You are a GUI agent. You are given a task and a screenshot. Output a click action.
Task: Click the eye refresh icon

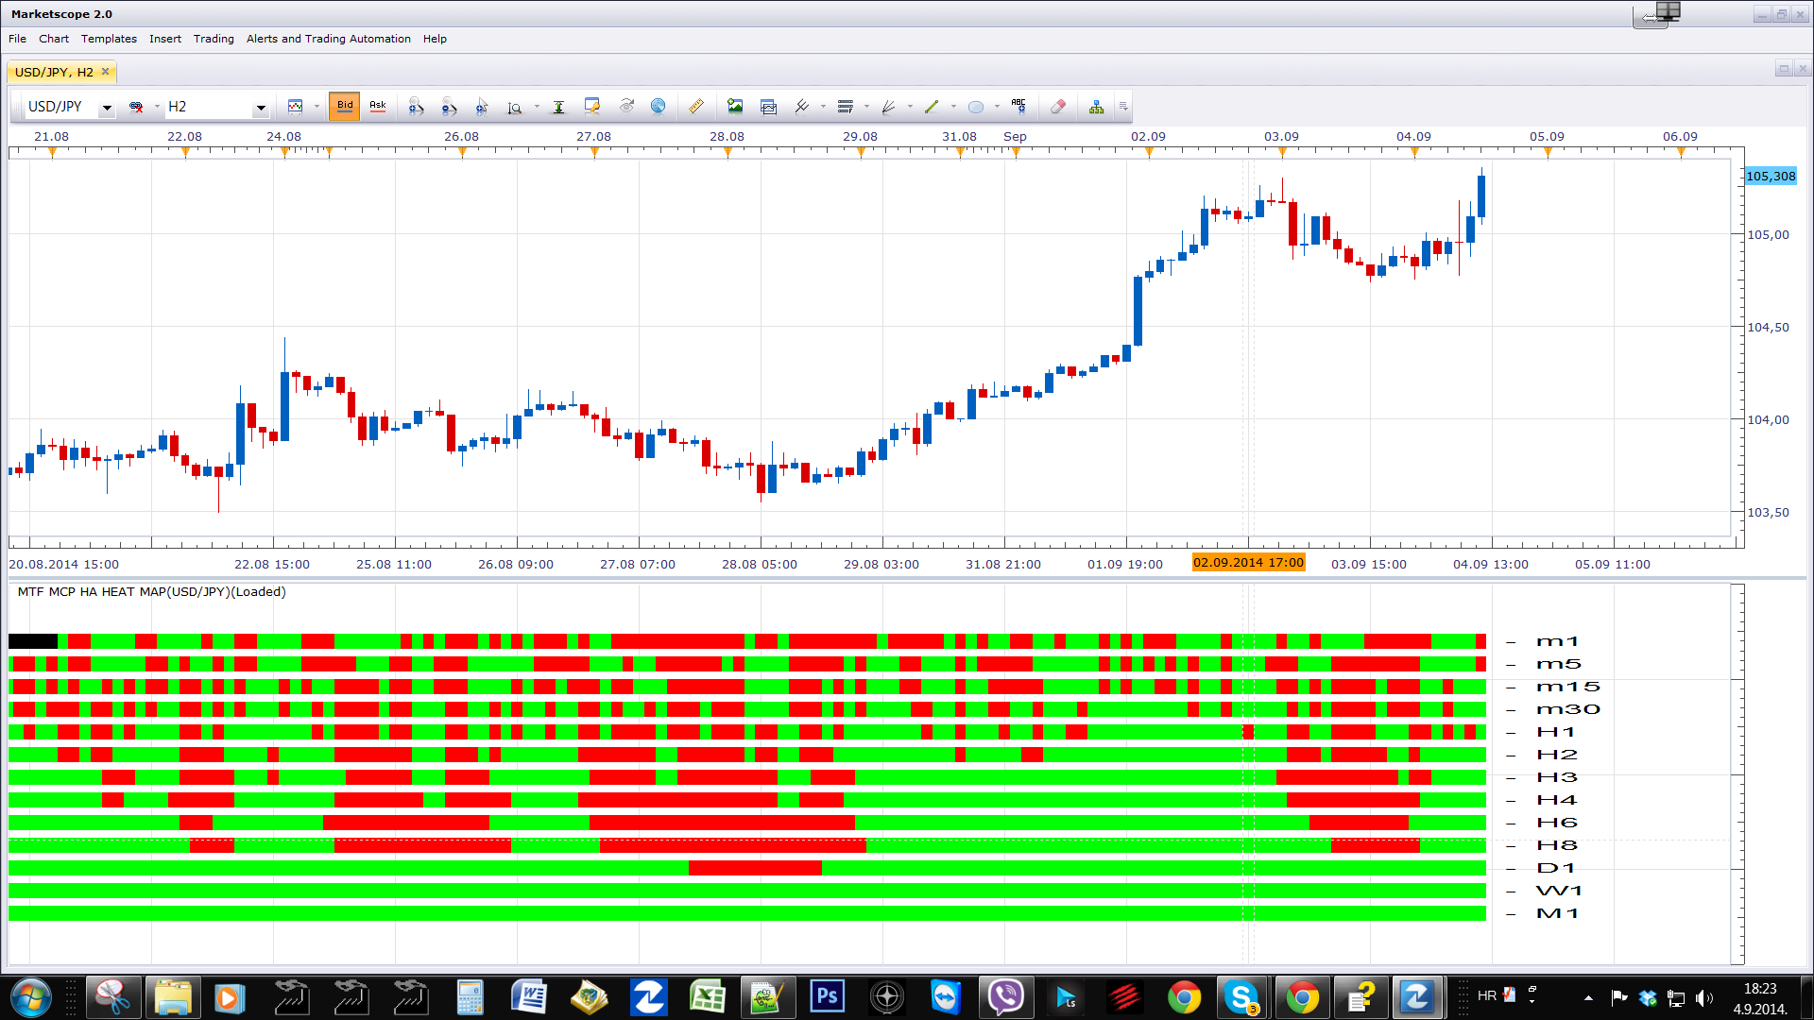[x=625, y=107]
